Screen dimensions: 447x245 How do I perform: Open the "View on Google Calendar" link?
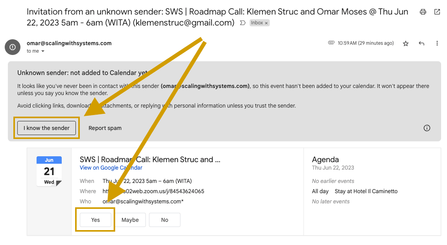click(111, 168)
